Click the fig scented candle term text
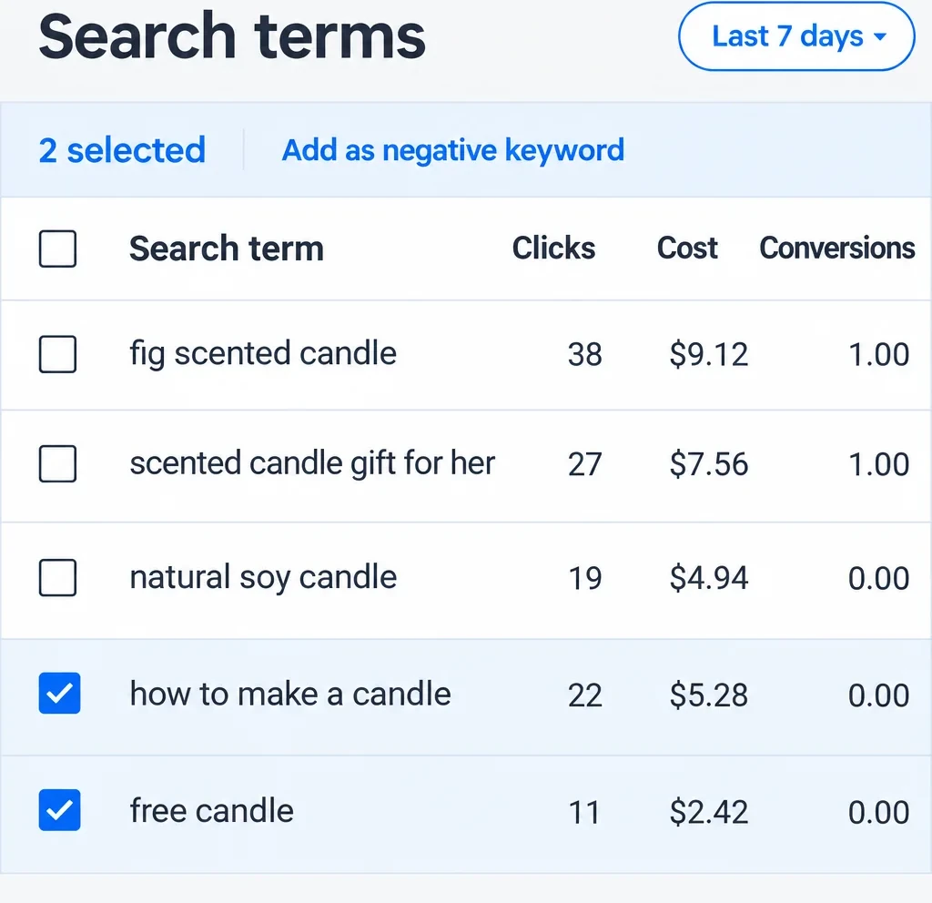The image size is (932, 903). point(263,354)
